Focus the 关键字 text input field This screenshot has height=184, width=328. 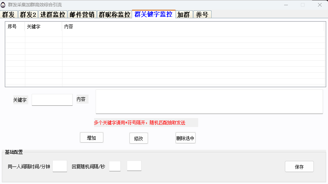pyautogui.click(x=52, y=100)
